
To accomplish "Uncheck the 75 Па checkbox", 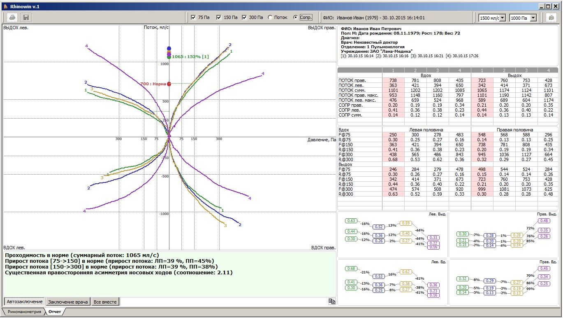I will click(194, 18).
